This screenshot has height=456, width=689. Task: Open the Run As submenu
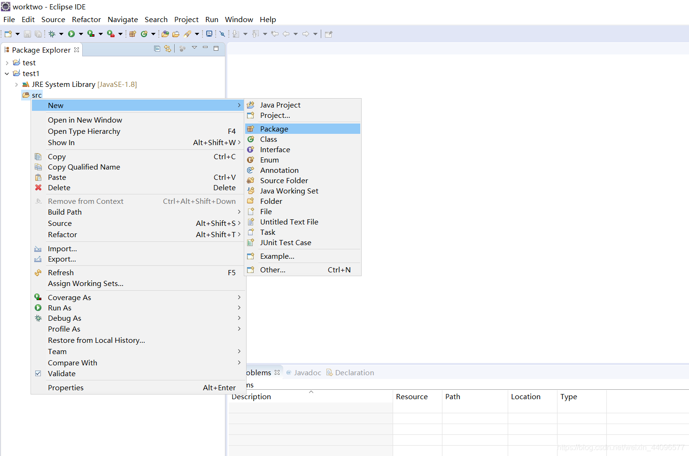(138, 308)
